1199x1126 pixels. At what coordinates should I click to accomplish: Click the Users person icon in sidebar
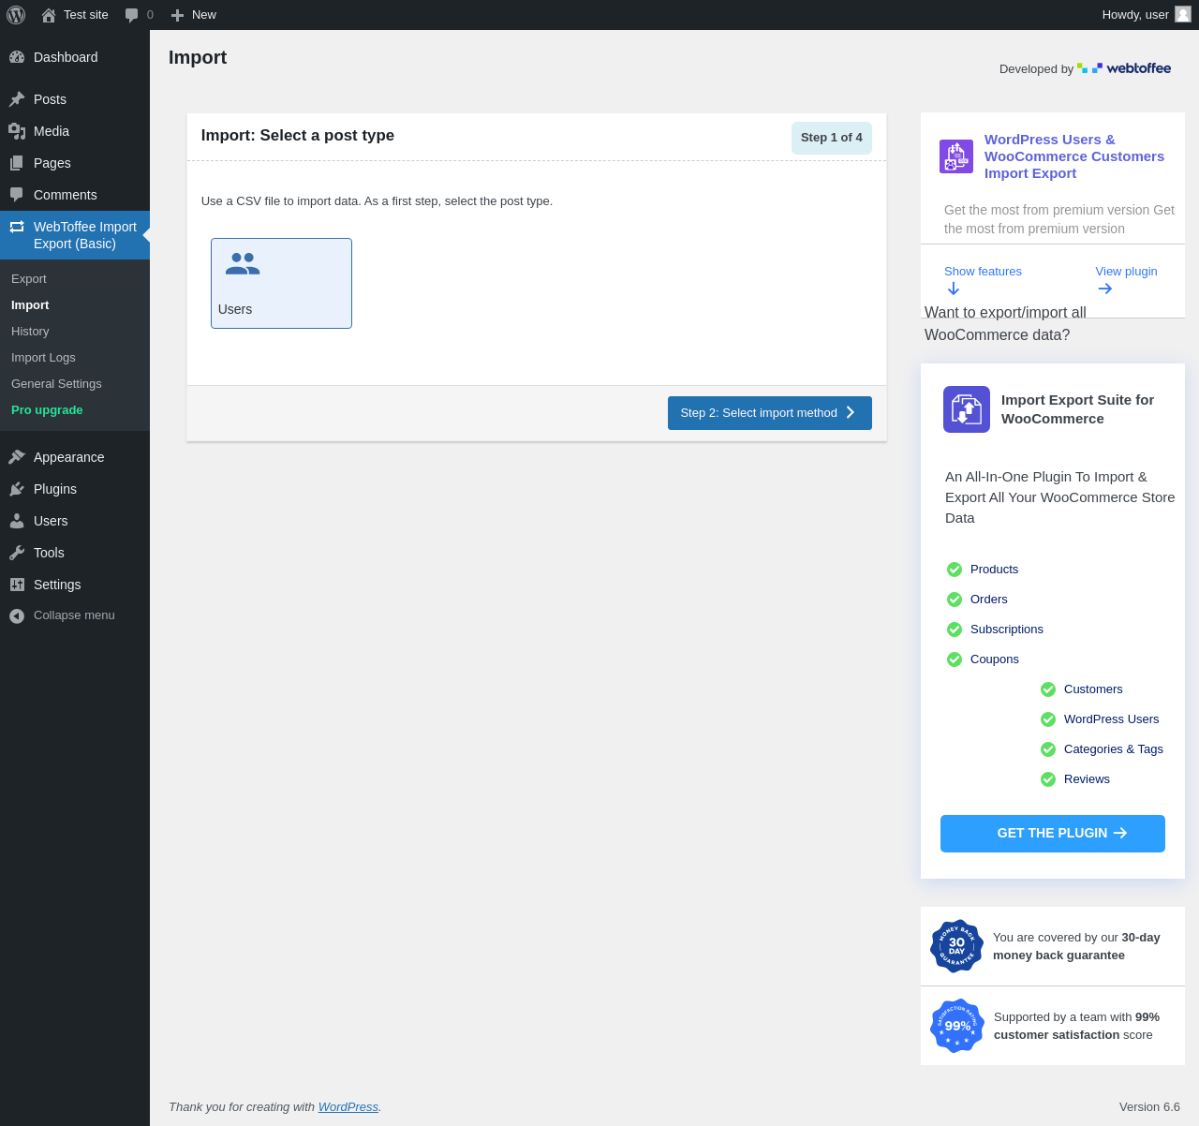[17, 521]
